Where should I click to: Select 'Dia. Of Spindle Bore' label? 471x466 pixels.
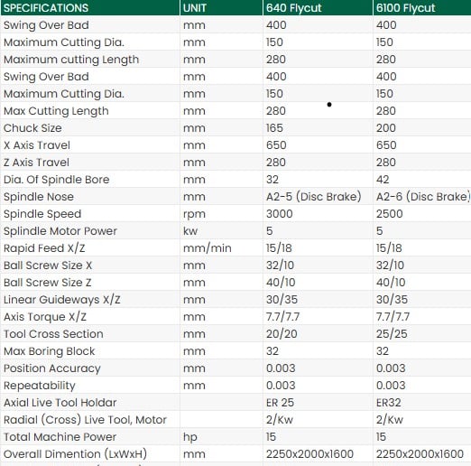tap(56, 180)
